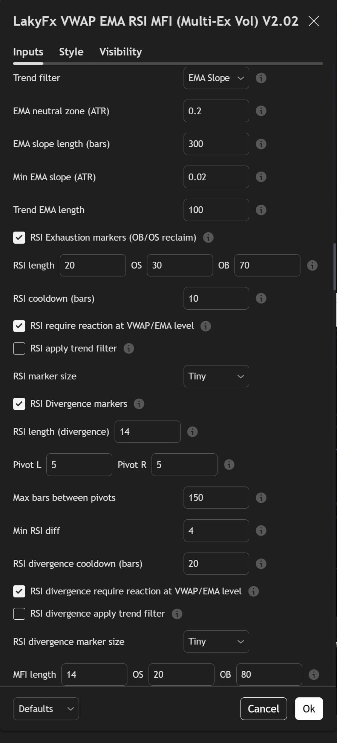
Task: Switch to the Visibility tab
Action: [120, 52]
